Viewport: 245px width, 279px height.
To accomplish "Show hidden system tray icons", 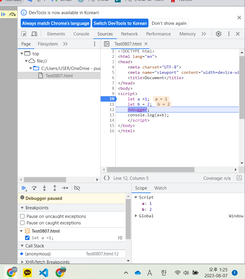I will click(x=126, y=273).
